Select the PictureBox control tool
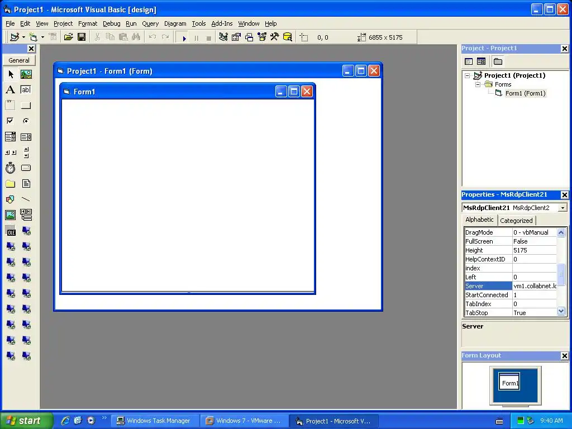 click(26, 74)
